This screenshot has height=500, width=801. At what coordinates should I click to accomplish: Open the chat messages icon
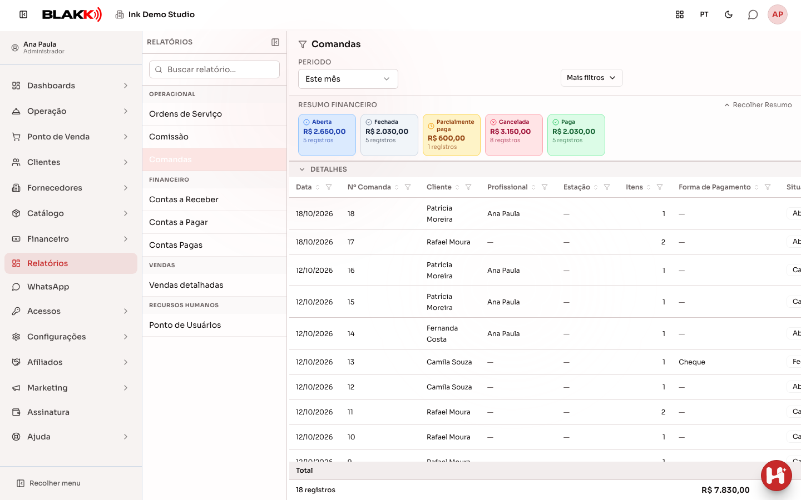pos(753,14)
